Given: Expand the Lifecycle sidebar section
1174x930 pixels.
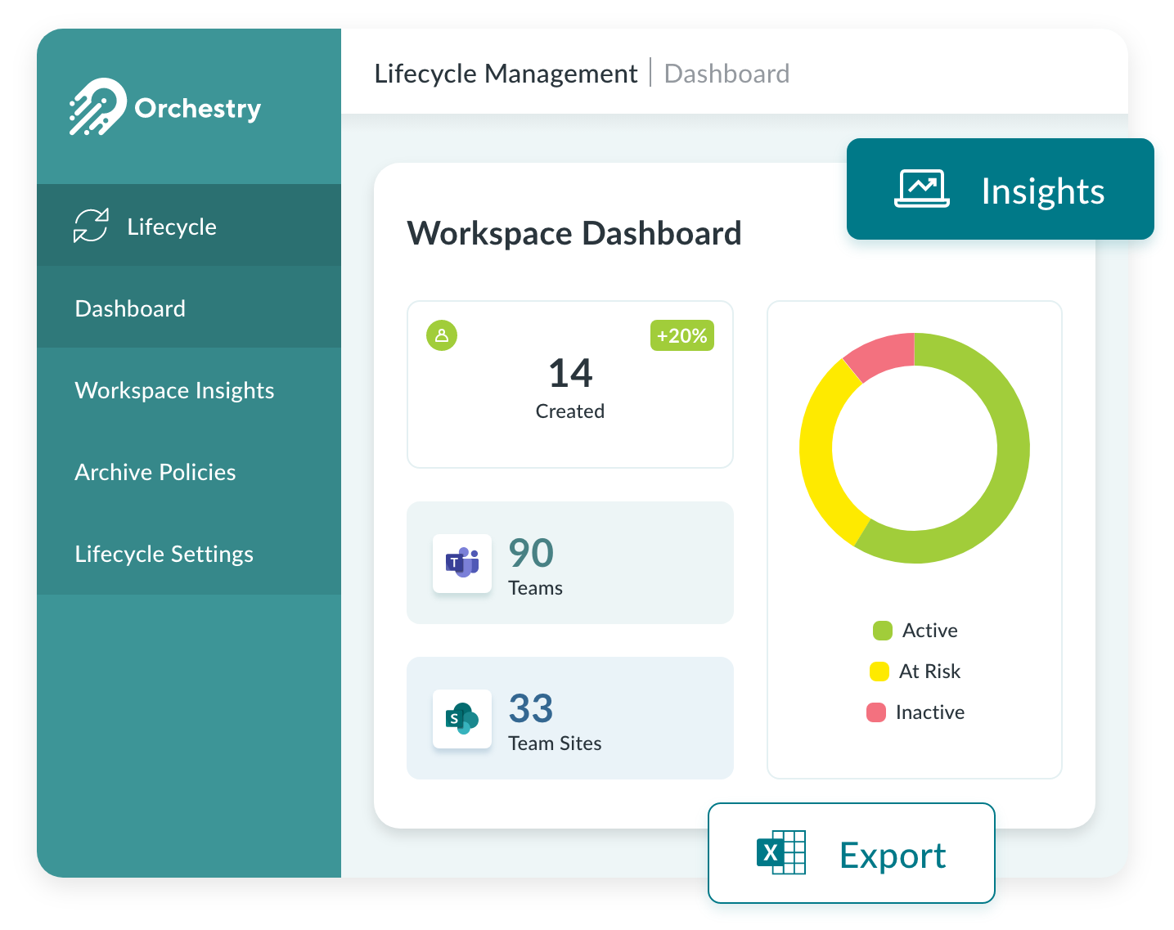Looking at the screenshot, I should 171,226.
